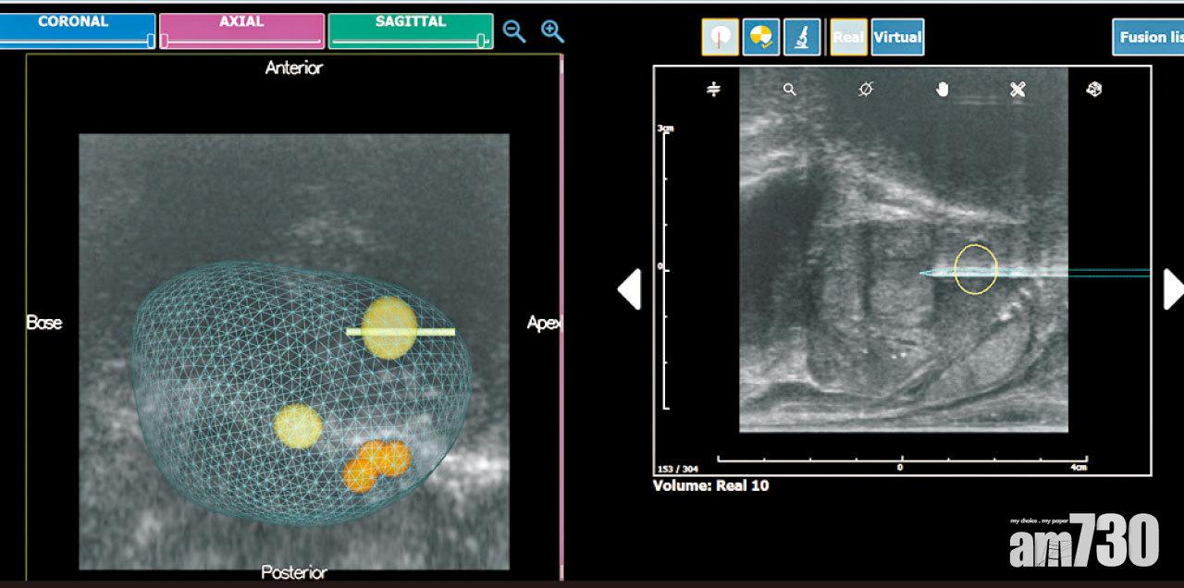Viewport: 1184px width, 588px height.
Task: Select the needle guide view icon
Action: pos(720,38)
